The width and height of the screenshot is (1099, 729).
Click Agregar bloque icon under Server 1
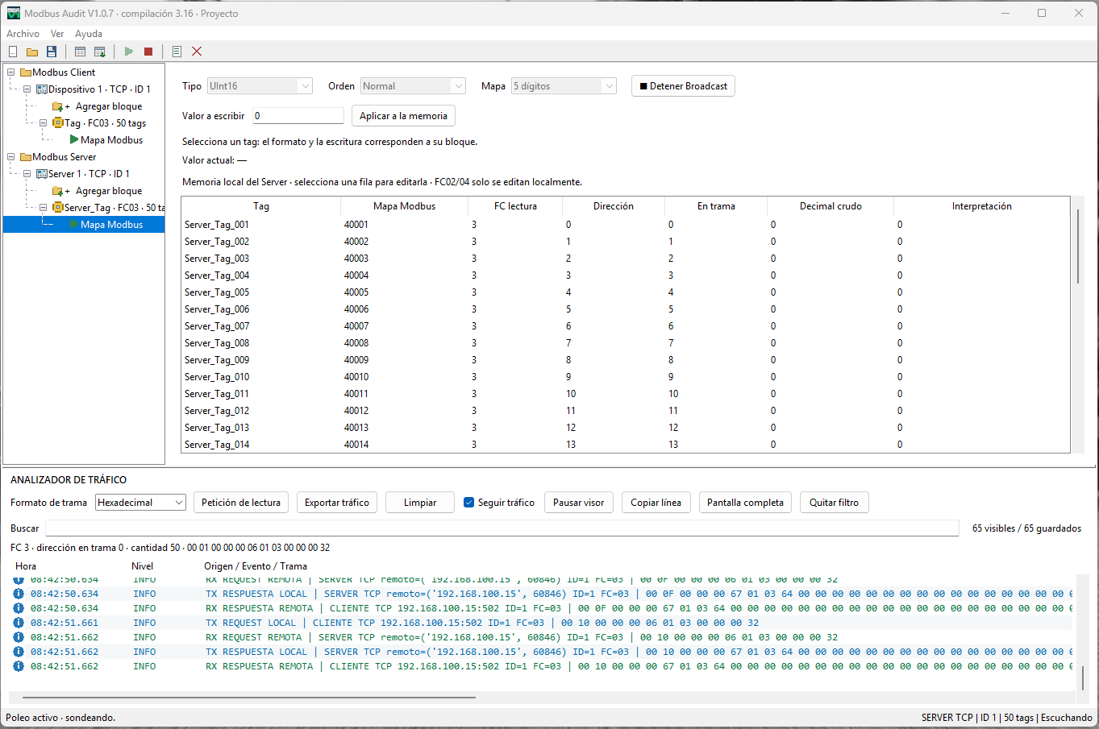58,191
